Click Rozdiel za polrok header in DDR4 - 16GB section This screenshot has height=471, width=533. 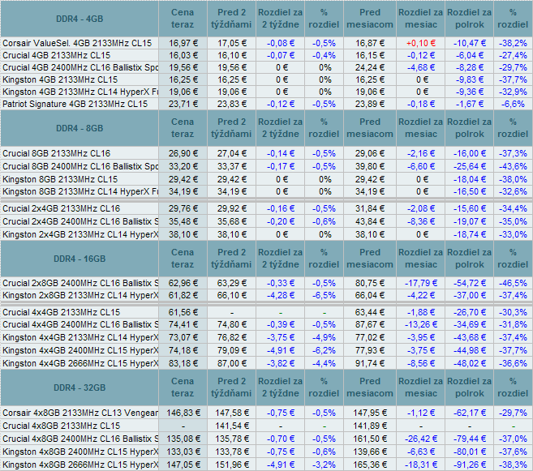pyautogui.click(x=470, y=259)
